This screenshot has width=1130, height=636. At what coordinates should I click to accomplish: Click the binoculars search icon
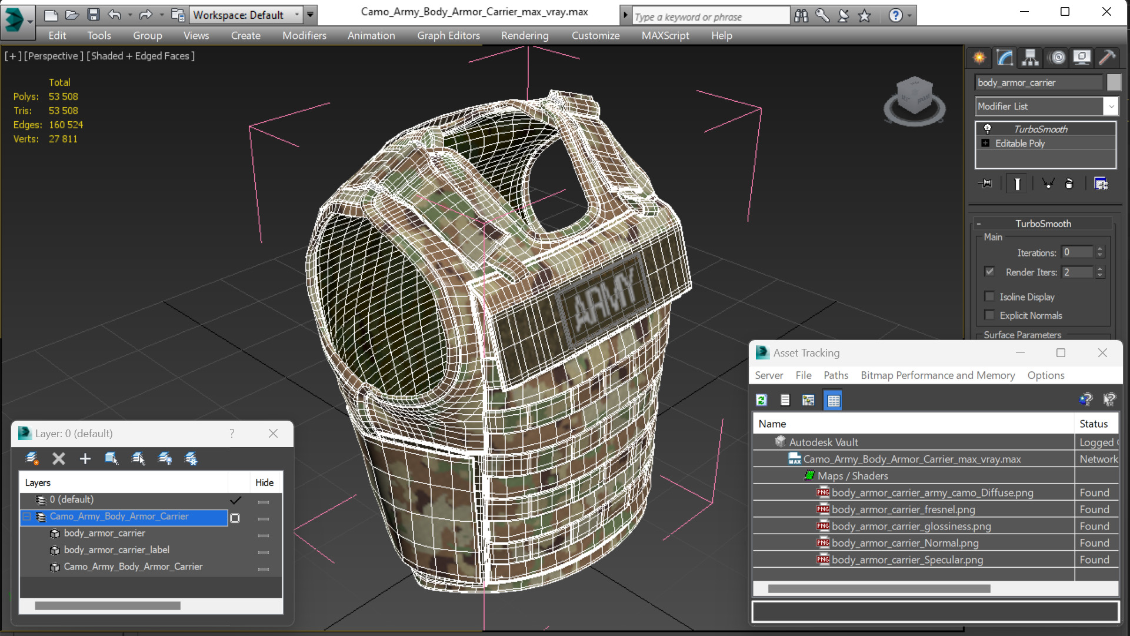801,15
